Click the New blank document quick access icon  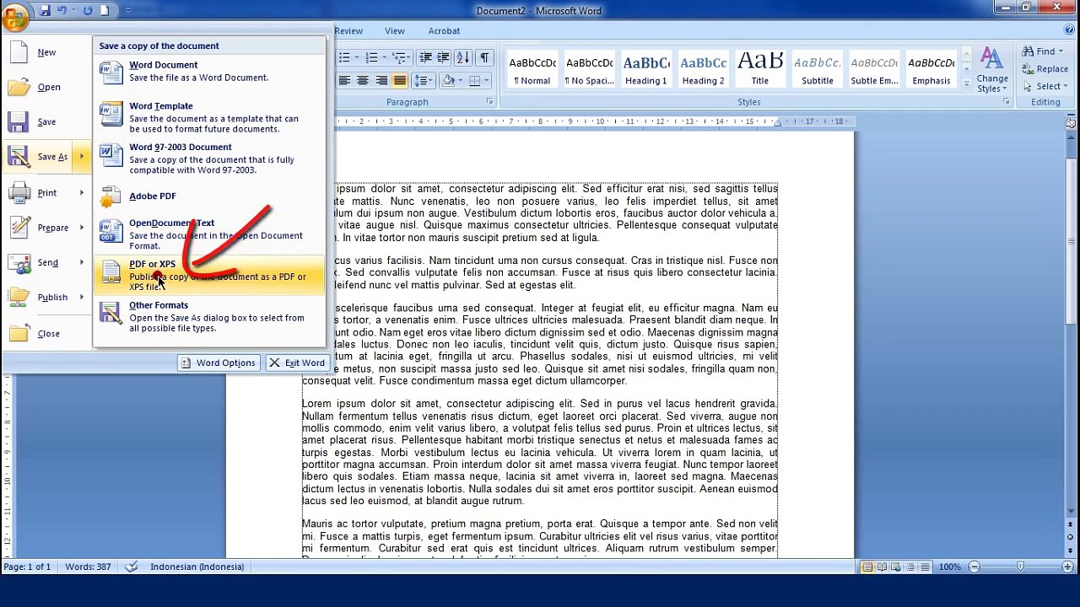pyautogui.click(x=105, y=10)
